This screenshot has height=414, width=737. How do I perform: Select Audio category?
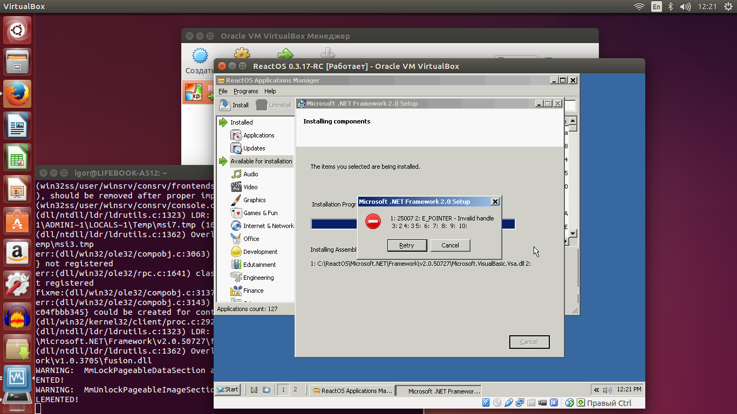(x=250, y=174)
